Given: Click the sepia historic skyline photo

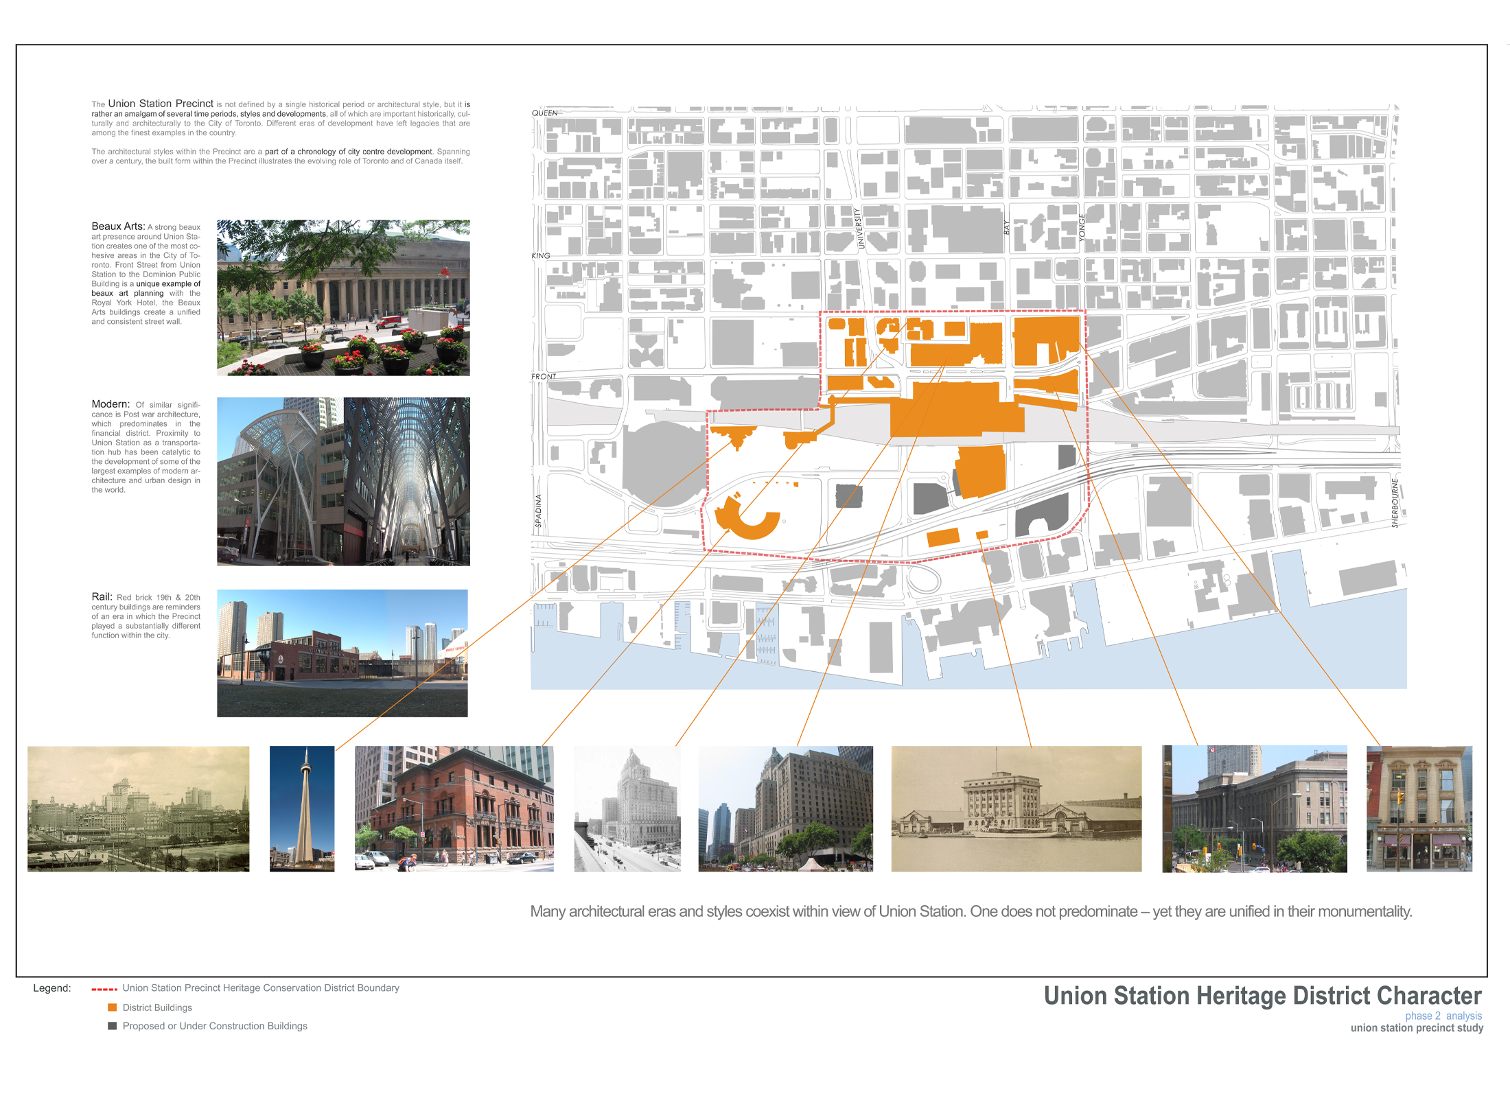Looking at the screenshot, I should pos(138,808).
